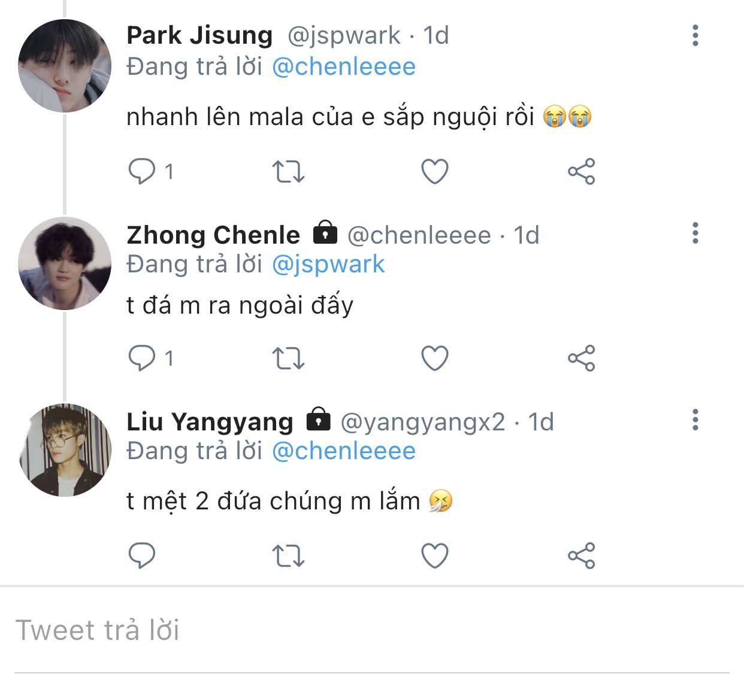Open Liu Yangyang's profile name
Screen dimensions: 744x680
tap(210, 422)
